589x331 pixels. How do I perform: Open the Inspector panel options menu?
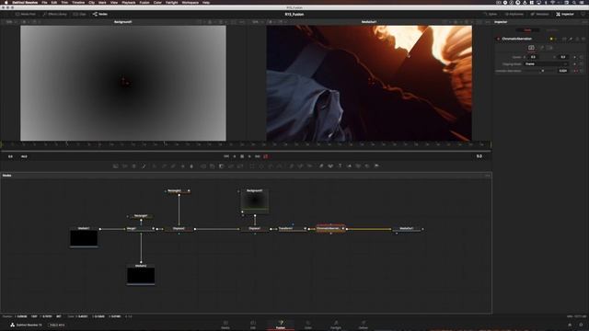point(583,22)
